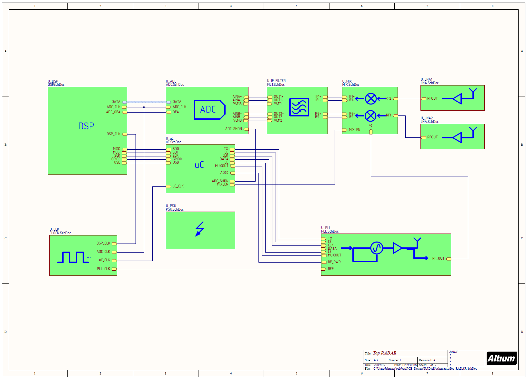This screenshot has width=526, height=379.
Task: Select the antenna amplifier graphic in U_LNA1
Action: [x=460, y=96]
